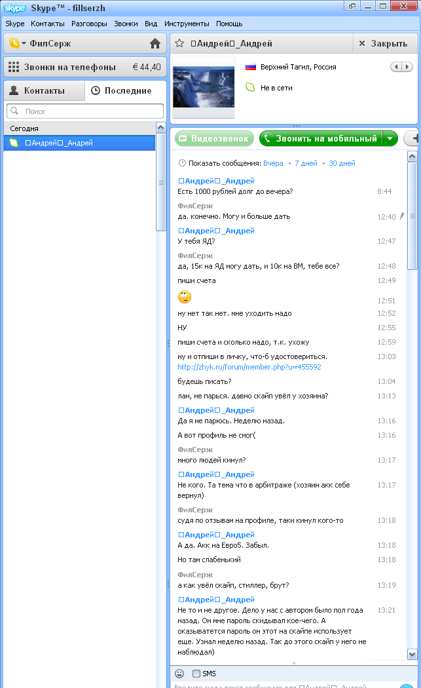Image resolution: width=421 pixels, height=688 pixels.
Task: Click message Но там слабенький
Action: click(x=209, y=560)
